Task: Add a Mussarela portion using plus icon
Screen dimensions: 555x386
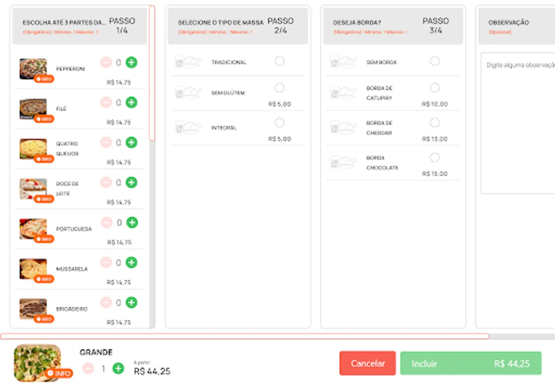Action: (x=131, y=262)
